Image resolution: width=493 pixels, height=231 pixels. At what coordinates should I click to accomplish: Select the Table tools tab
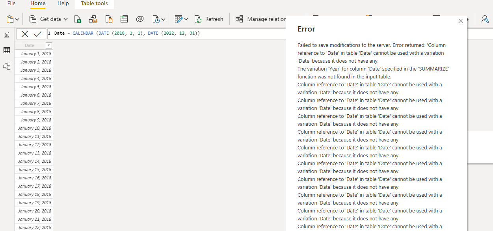click(94, 4)
